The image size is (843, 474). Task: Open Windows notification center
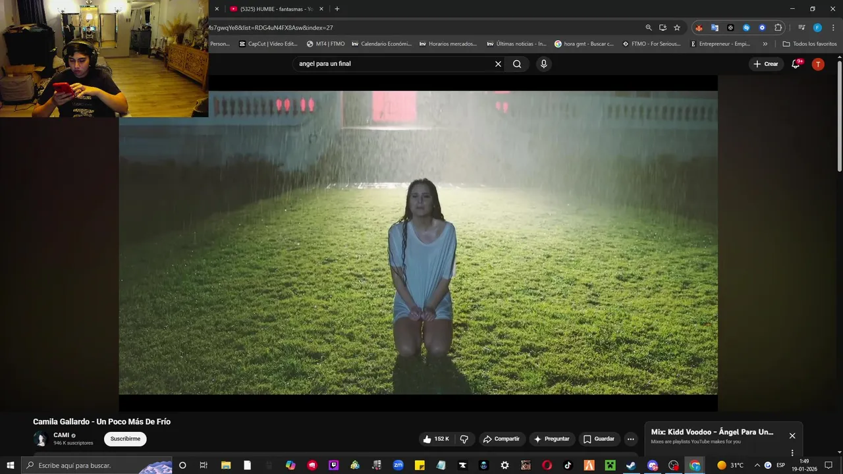click(829, 465)
